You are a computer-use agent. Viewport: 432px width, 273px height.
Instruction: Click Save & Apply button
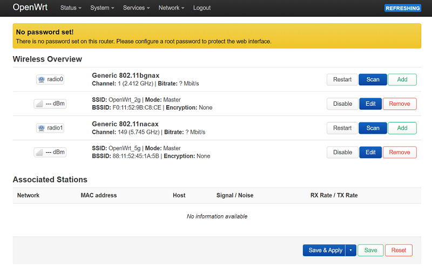(325, 250)
